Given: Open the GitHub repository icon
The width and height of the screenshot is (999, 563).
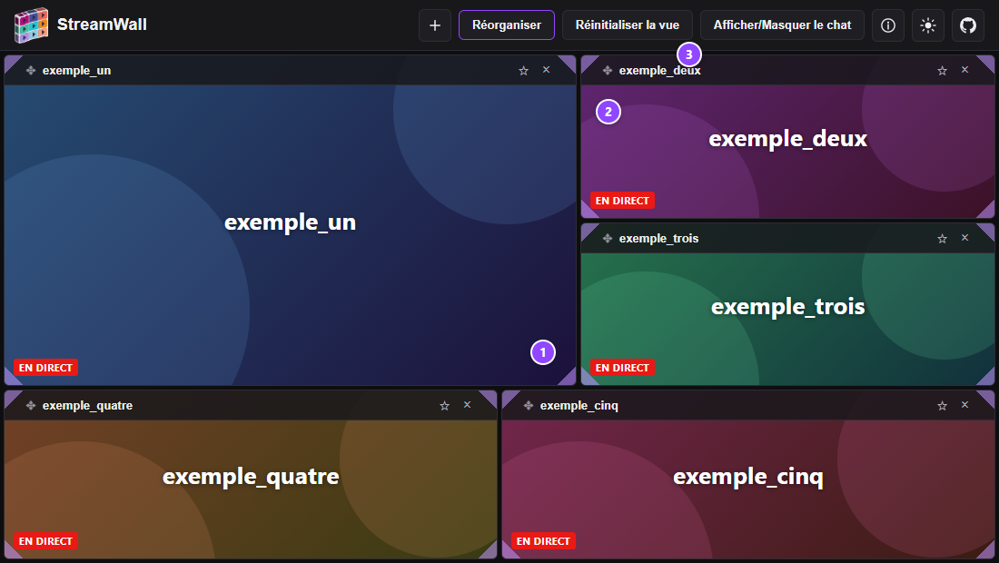Looking at the screenshot, I should click(968, 25).
